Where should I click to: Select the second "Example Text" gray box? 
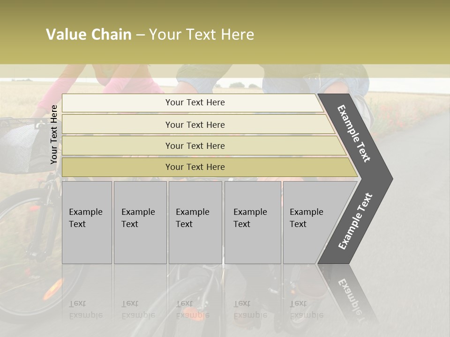pos(140,222)
